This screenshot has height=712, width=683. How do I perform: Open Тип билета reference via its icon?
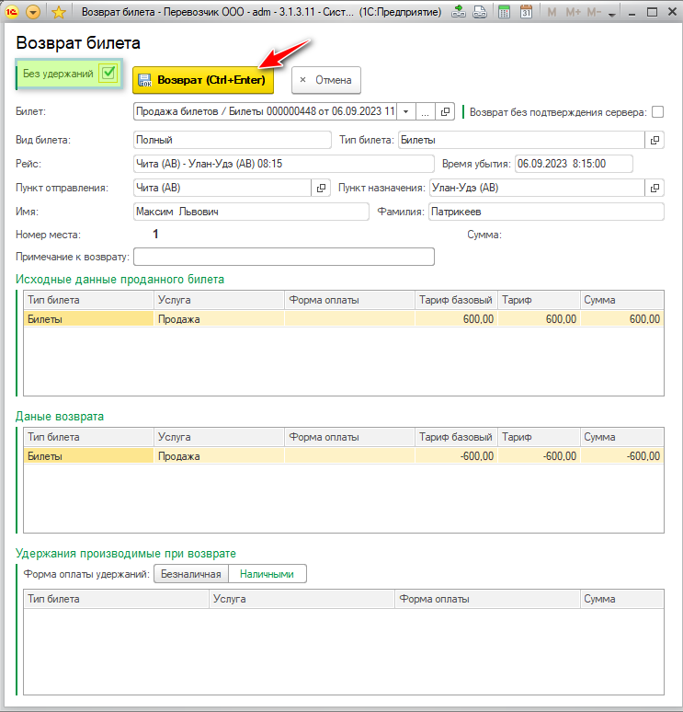point(655,140)
